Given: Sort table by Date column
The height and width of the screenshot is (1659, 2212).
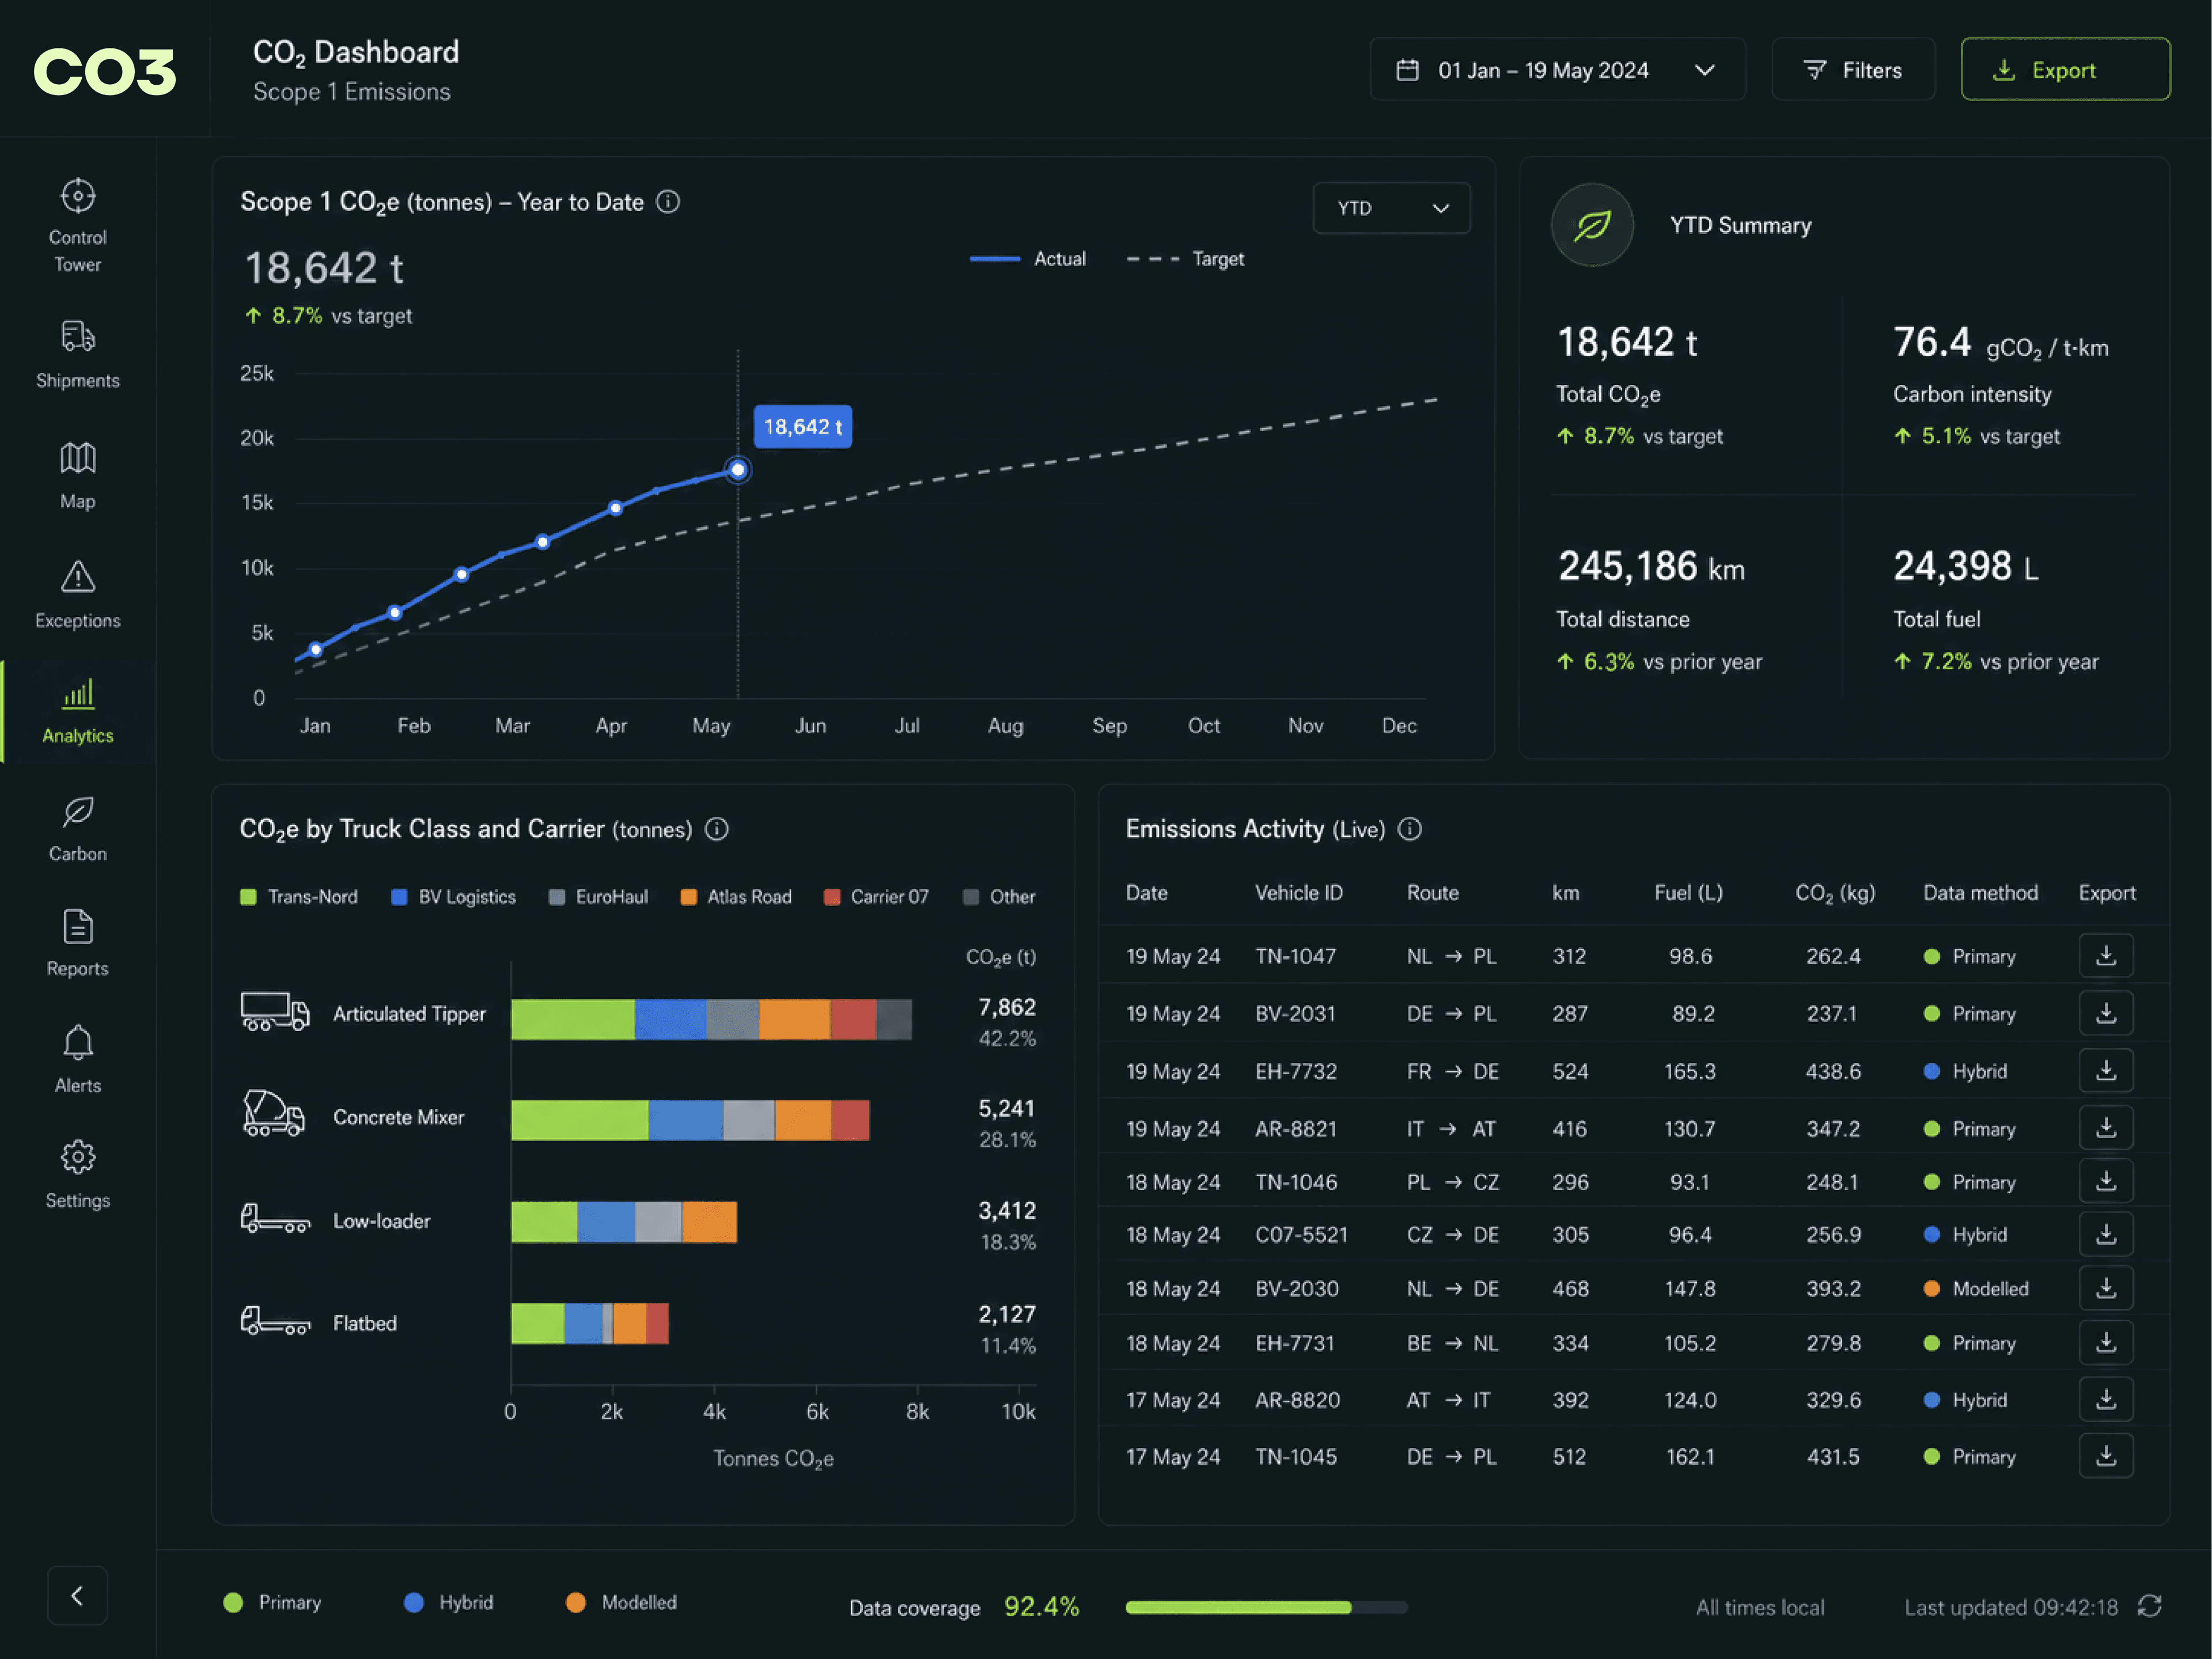Looking at the screenshot, I should pos(1147,893).
